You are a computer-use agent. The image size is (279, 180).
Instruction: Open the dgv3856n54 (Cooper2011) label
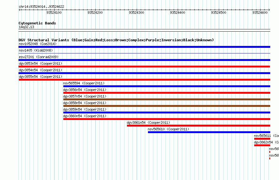coord(85,90)
